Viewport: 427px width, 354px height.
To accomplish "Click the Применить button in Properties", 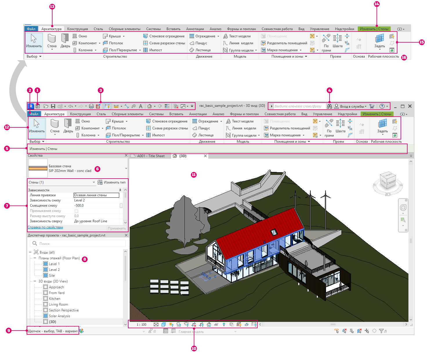I will click(117, 228).
